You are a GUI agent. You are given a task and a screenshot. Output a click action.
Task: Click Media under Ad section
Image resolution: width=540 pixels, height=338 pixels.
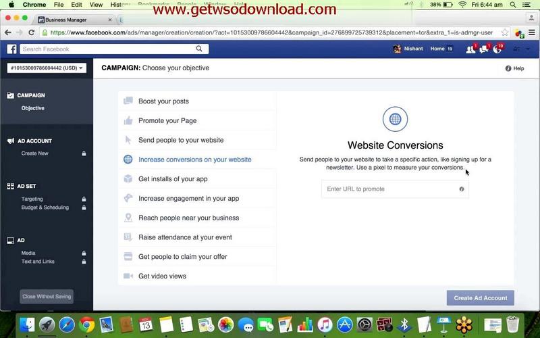[28, 253]
